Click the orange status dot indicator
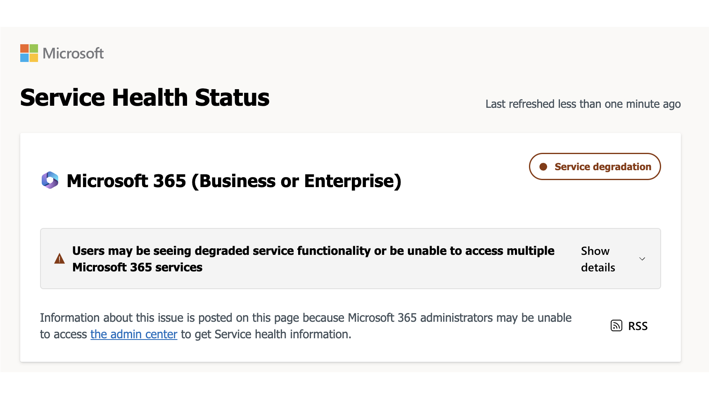This screenshot has height=399, width=709. (543, 166)
